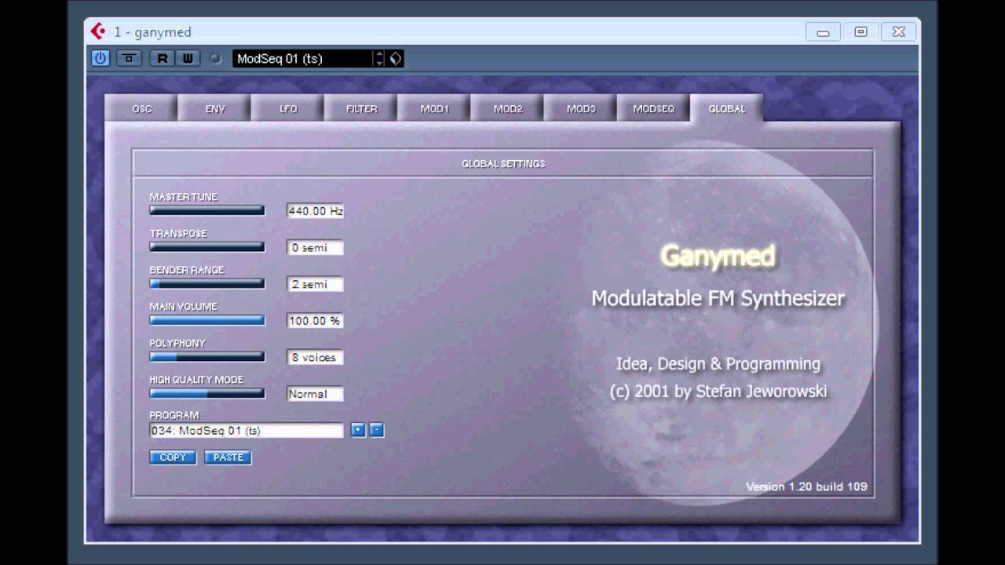Click the 2 semi bender range field

315,284
